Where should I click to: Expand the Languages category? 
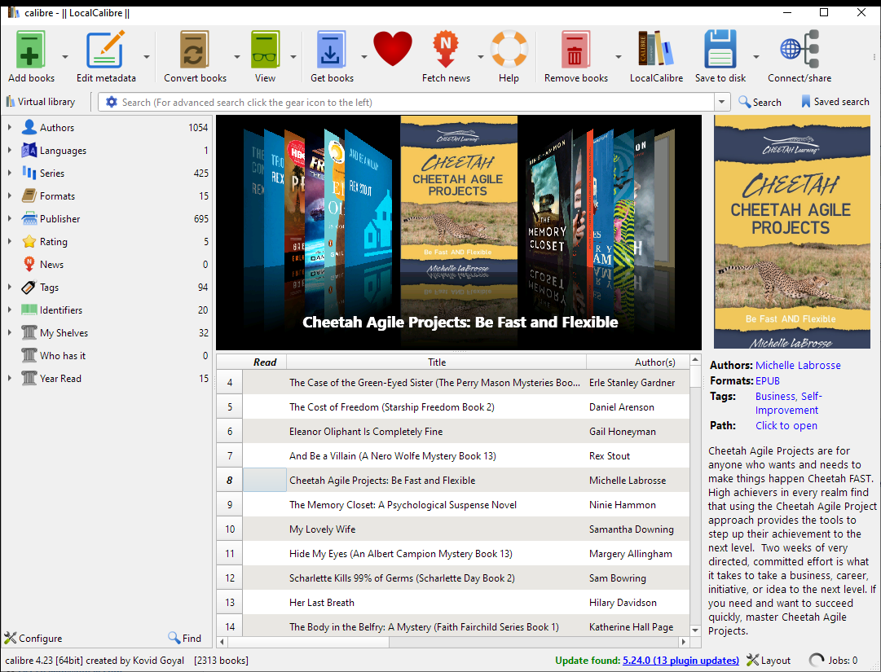pyautogui.click(x=10, y=151)
